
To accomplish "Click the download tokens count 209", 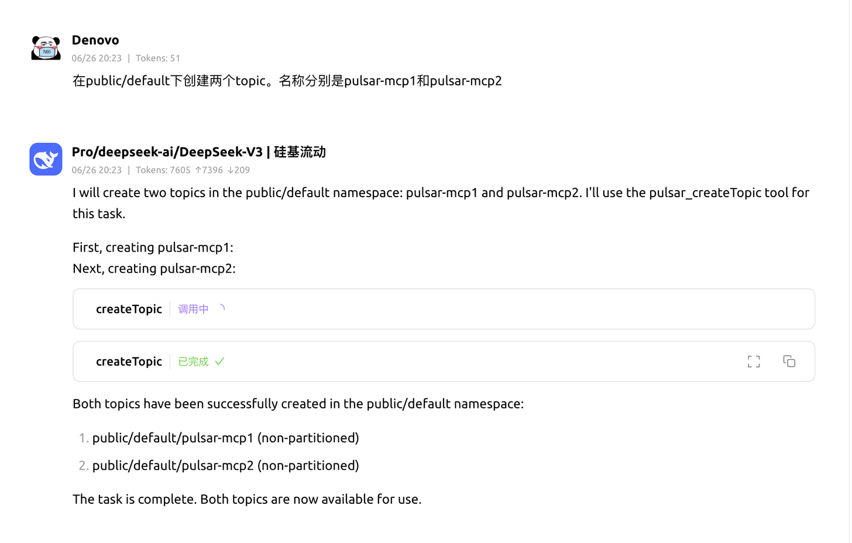I will pos(239,170).
